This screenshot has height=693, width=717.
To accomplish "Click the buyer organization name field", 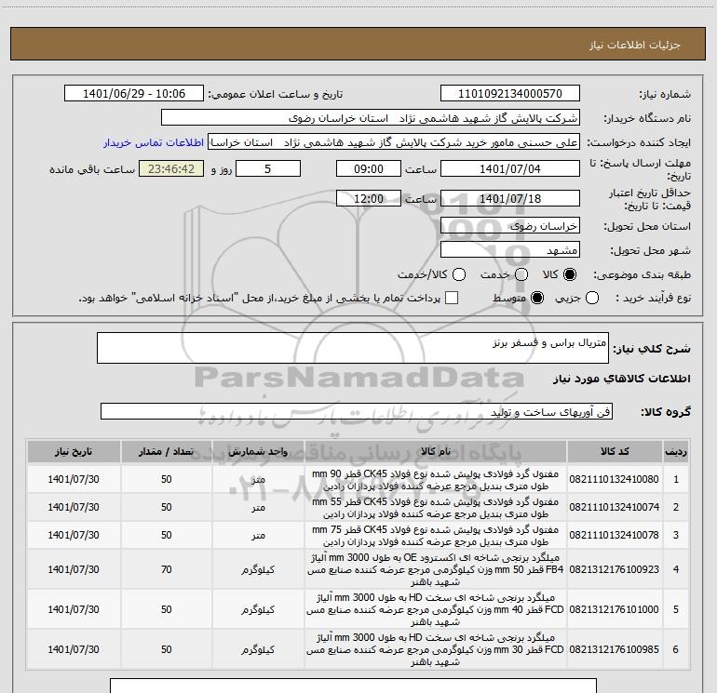I will [371, 118].
